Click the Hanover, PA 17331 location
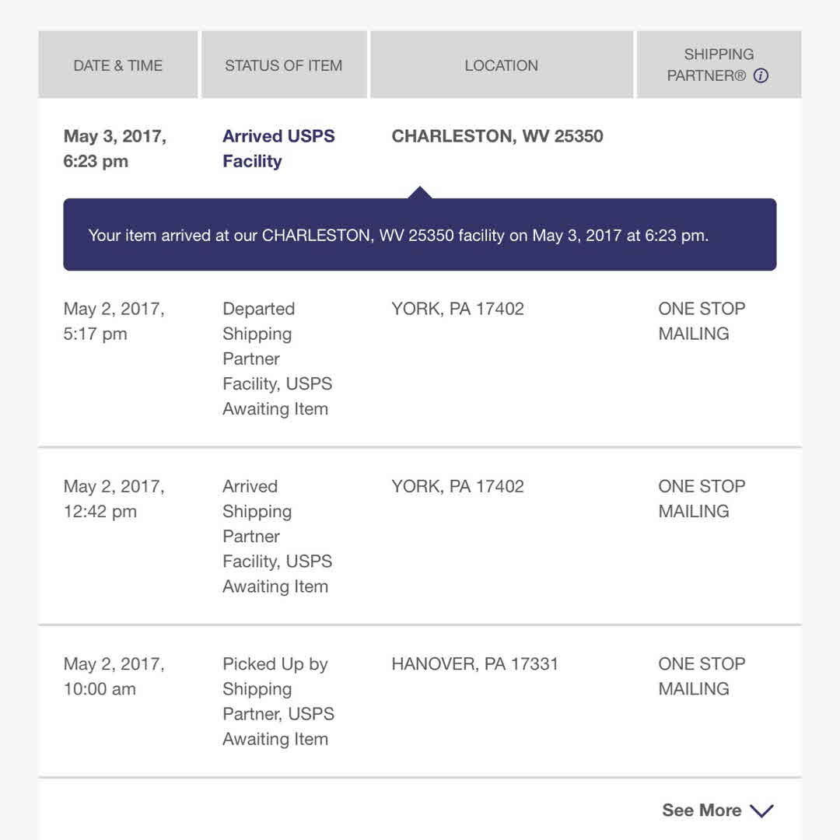The image size is (840, 840). [474, 664]
